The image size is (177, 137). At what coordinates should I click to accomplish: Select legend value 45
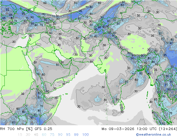click(36, 135)
